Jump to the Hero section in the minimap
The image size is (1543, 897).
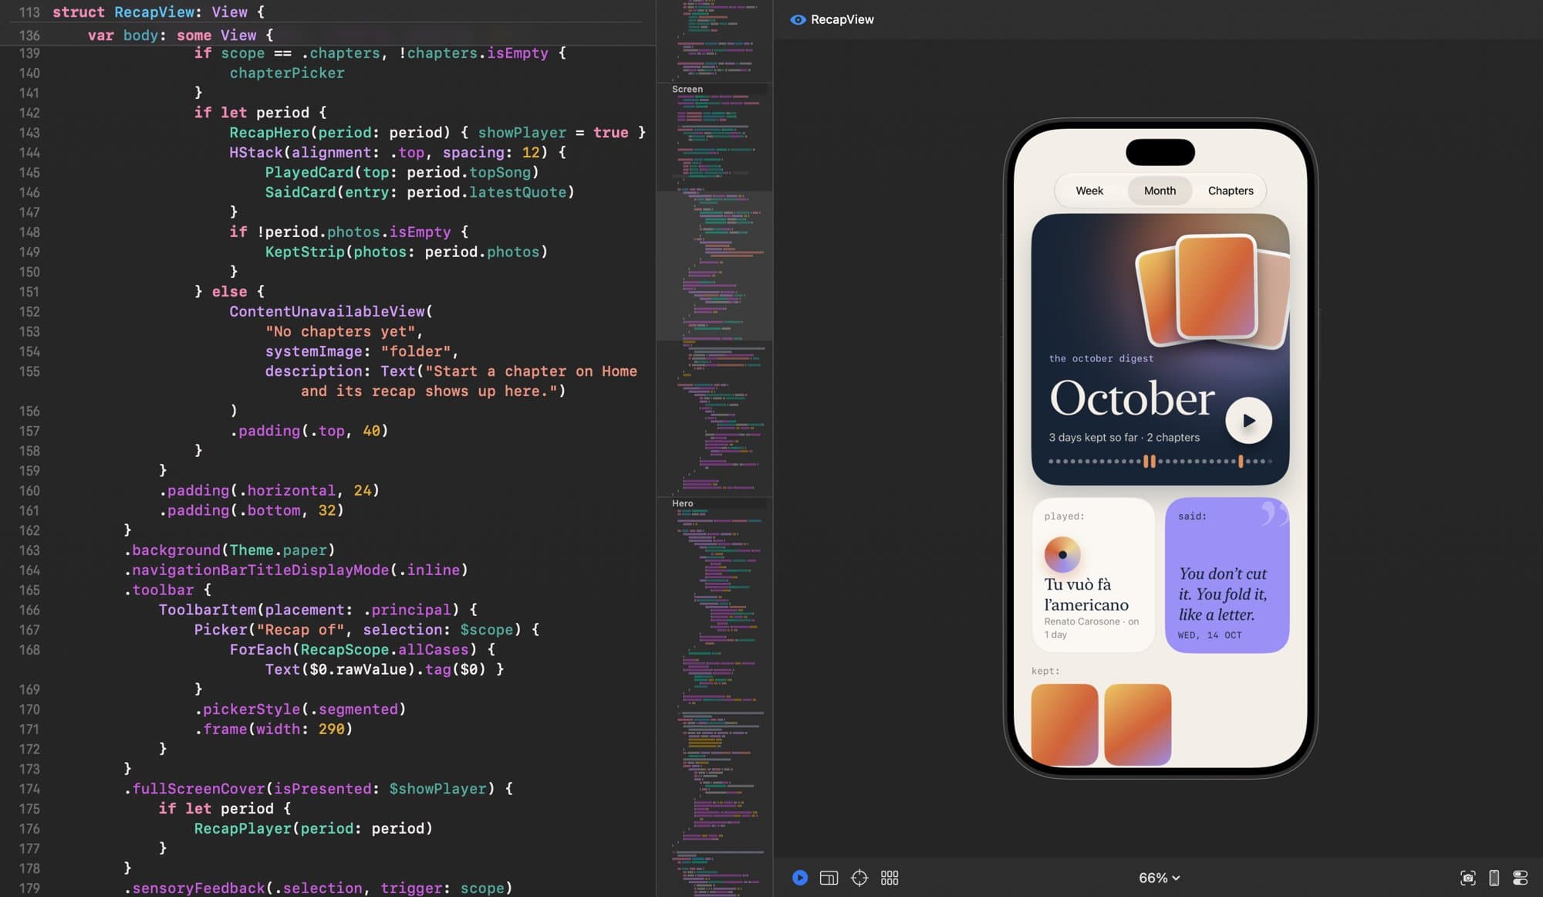coord(683,503)
